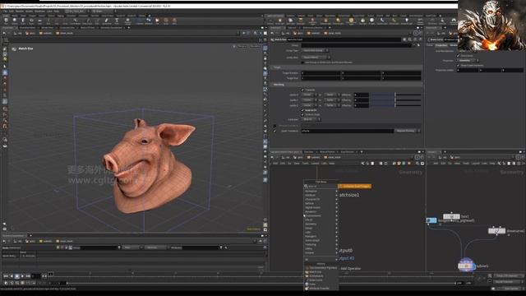Open network editor Layout menu

(x=315, y=164)
